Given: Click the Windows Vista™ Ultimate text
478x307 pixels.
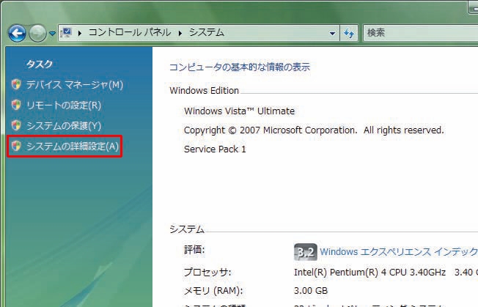Looking at the screenshot, I should [239, 111].
